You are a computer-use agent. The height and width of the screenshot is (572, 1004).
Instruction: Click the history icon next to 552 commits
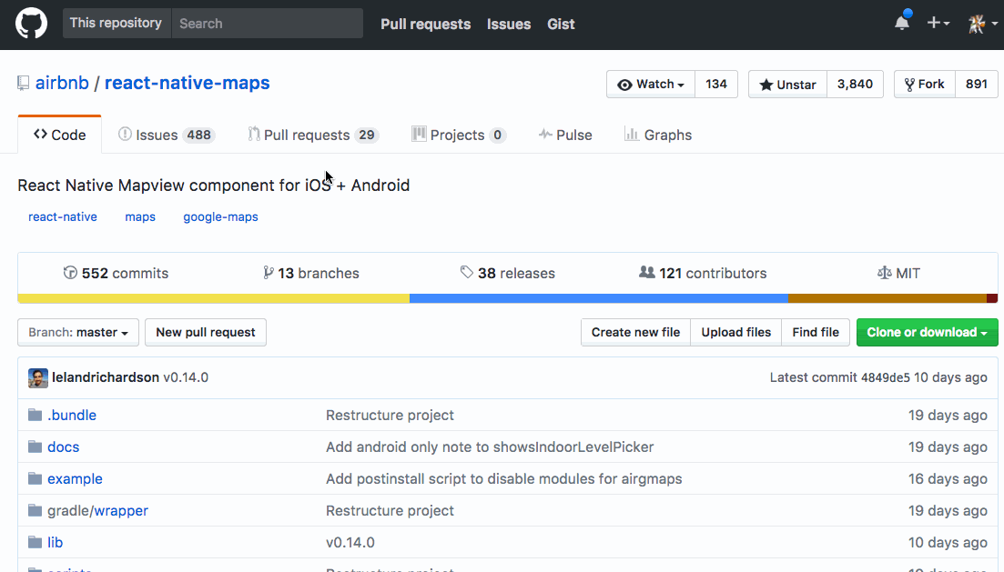coord(70,273)
